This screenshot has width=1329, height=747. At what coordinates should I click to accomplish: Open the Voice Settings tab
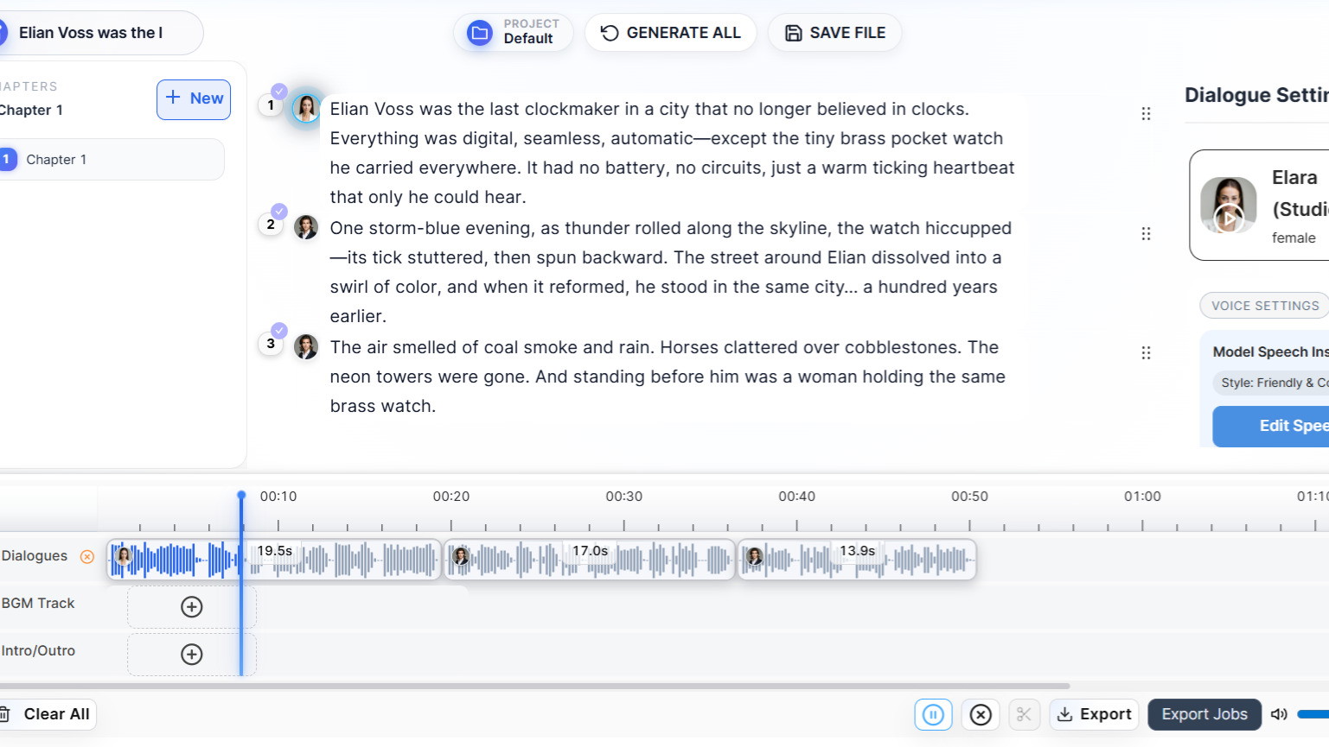point(1264,306)
